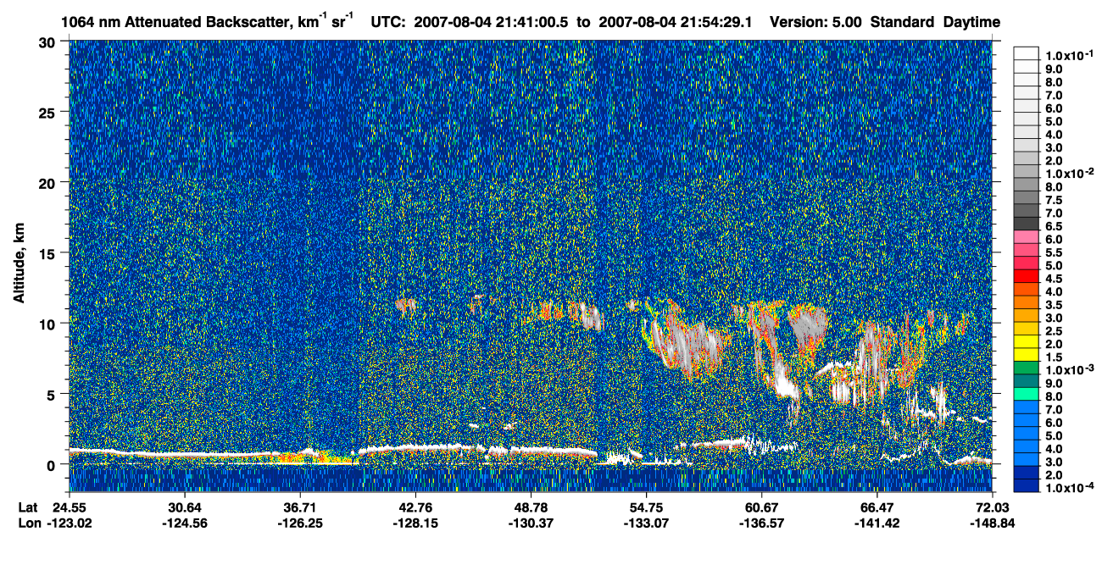The image size is (1102, 565).
Task: Click the 6.5 colorbar label
Action: click(x=1054, y=226)
